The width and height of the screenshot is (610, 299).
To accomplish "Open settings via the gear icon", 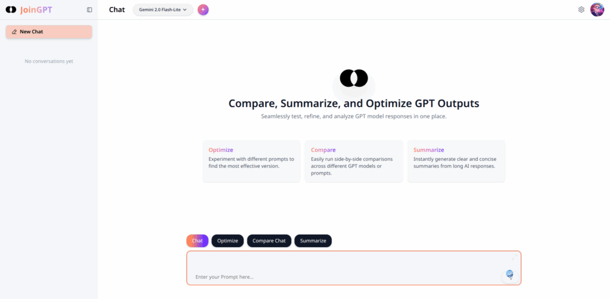I will click(x=581, y=10).
